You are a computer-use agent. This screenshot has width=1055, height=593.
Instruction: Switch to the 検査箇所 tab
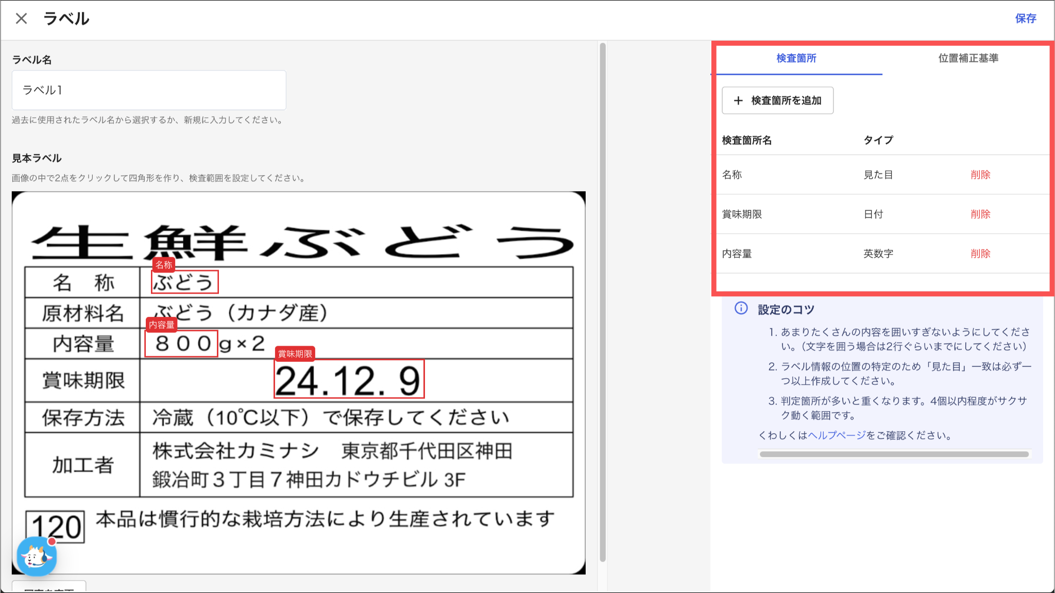tap(796, 58)
